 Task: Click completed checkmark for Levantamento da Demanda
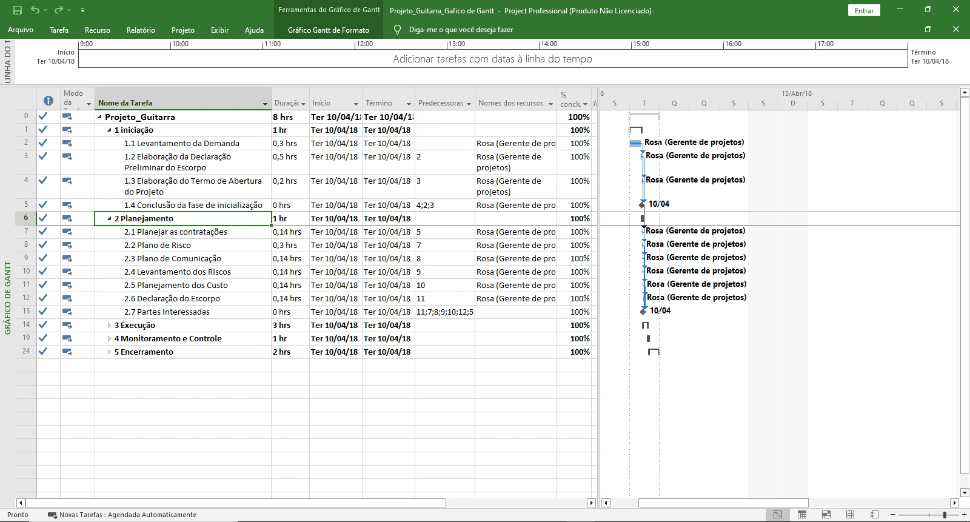43,142
